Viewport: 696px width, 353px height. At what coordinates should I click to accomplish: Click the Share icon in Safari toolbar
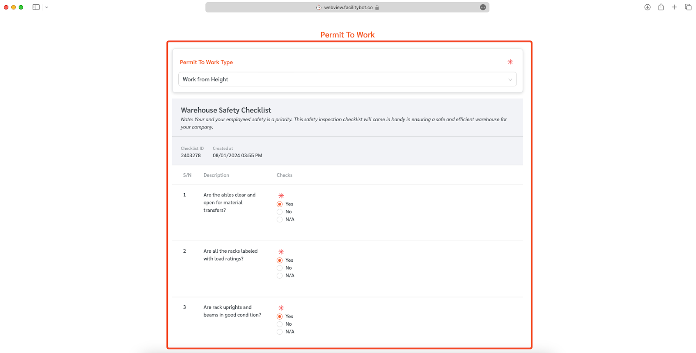coord(661,7)
